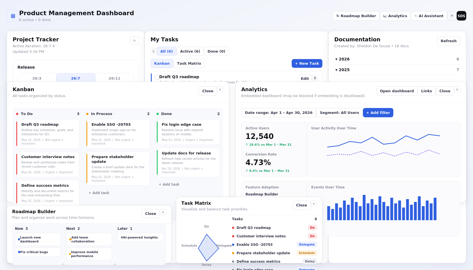
Task: Open Roadmap Builder from the header
Action: click(x=356, y=16)
